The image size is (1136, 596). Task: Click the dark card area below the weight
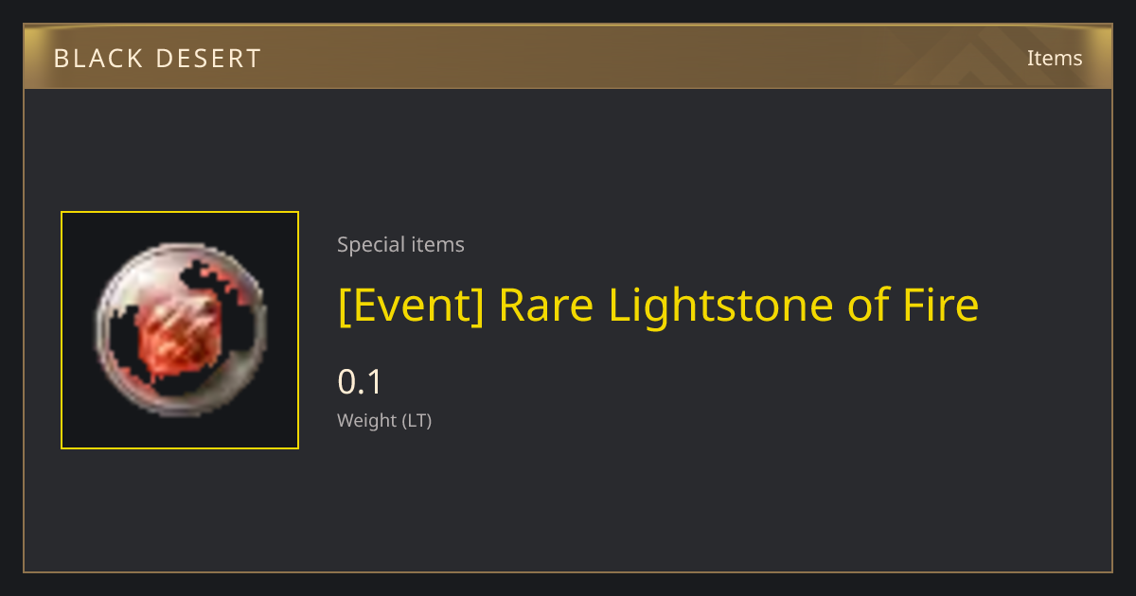click(x=568, y=506)
